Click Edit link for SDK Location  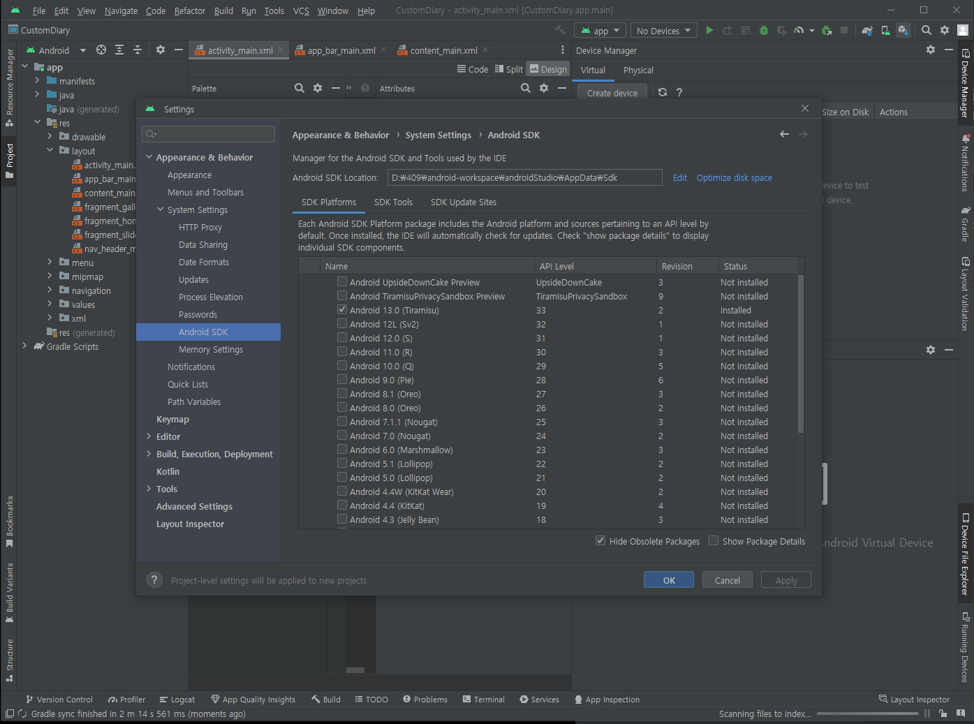[x=680, y=177]
